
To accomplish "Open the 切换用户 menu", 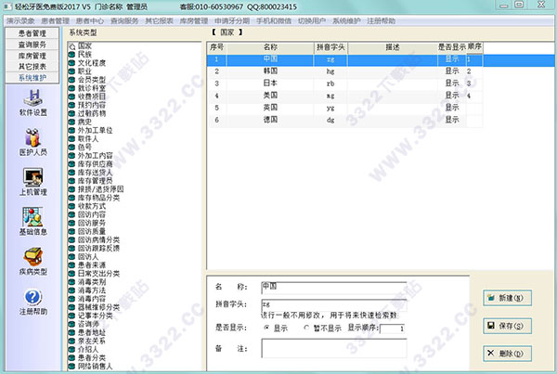I will 312,21.
